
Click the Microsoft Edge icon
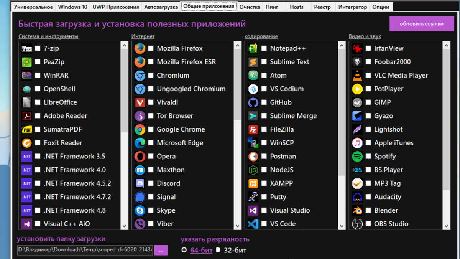[140, 143]
